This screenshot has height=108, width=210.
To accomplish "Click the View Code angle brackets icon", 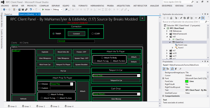I will [x=196, y=18].
